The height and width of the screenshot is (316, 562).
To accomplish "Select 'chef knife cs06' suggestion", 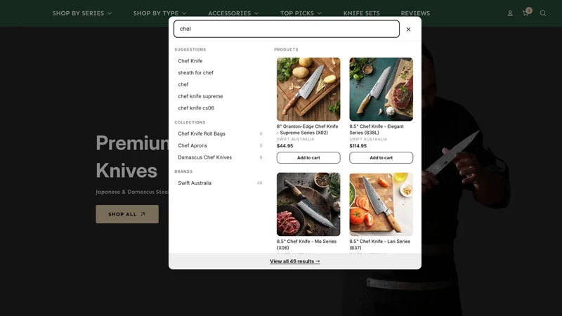I will [196, 108].
